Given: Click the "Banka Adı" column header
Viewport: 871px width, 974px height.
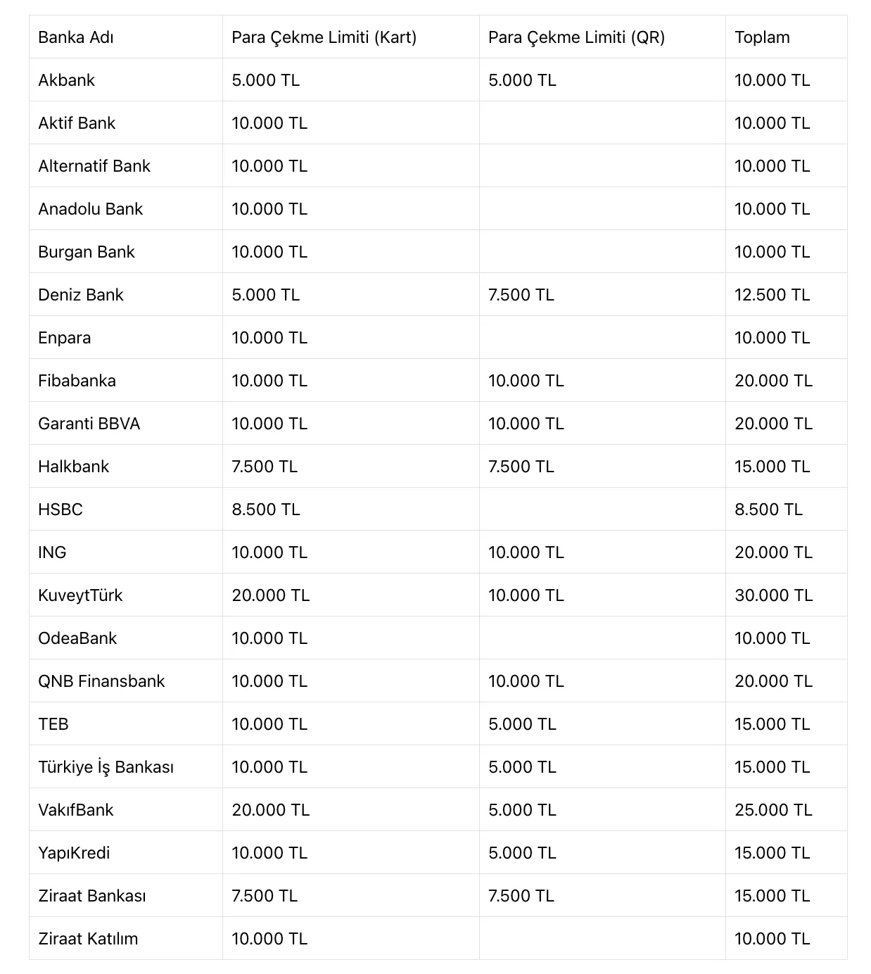Looking at the screenshot, I should (76, 37).
